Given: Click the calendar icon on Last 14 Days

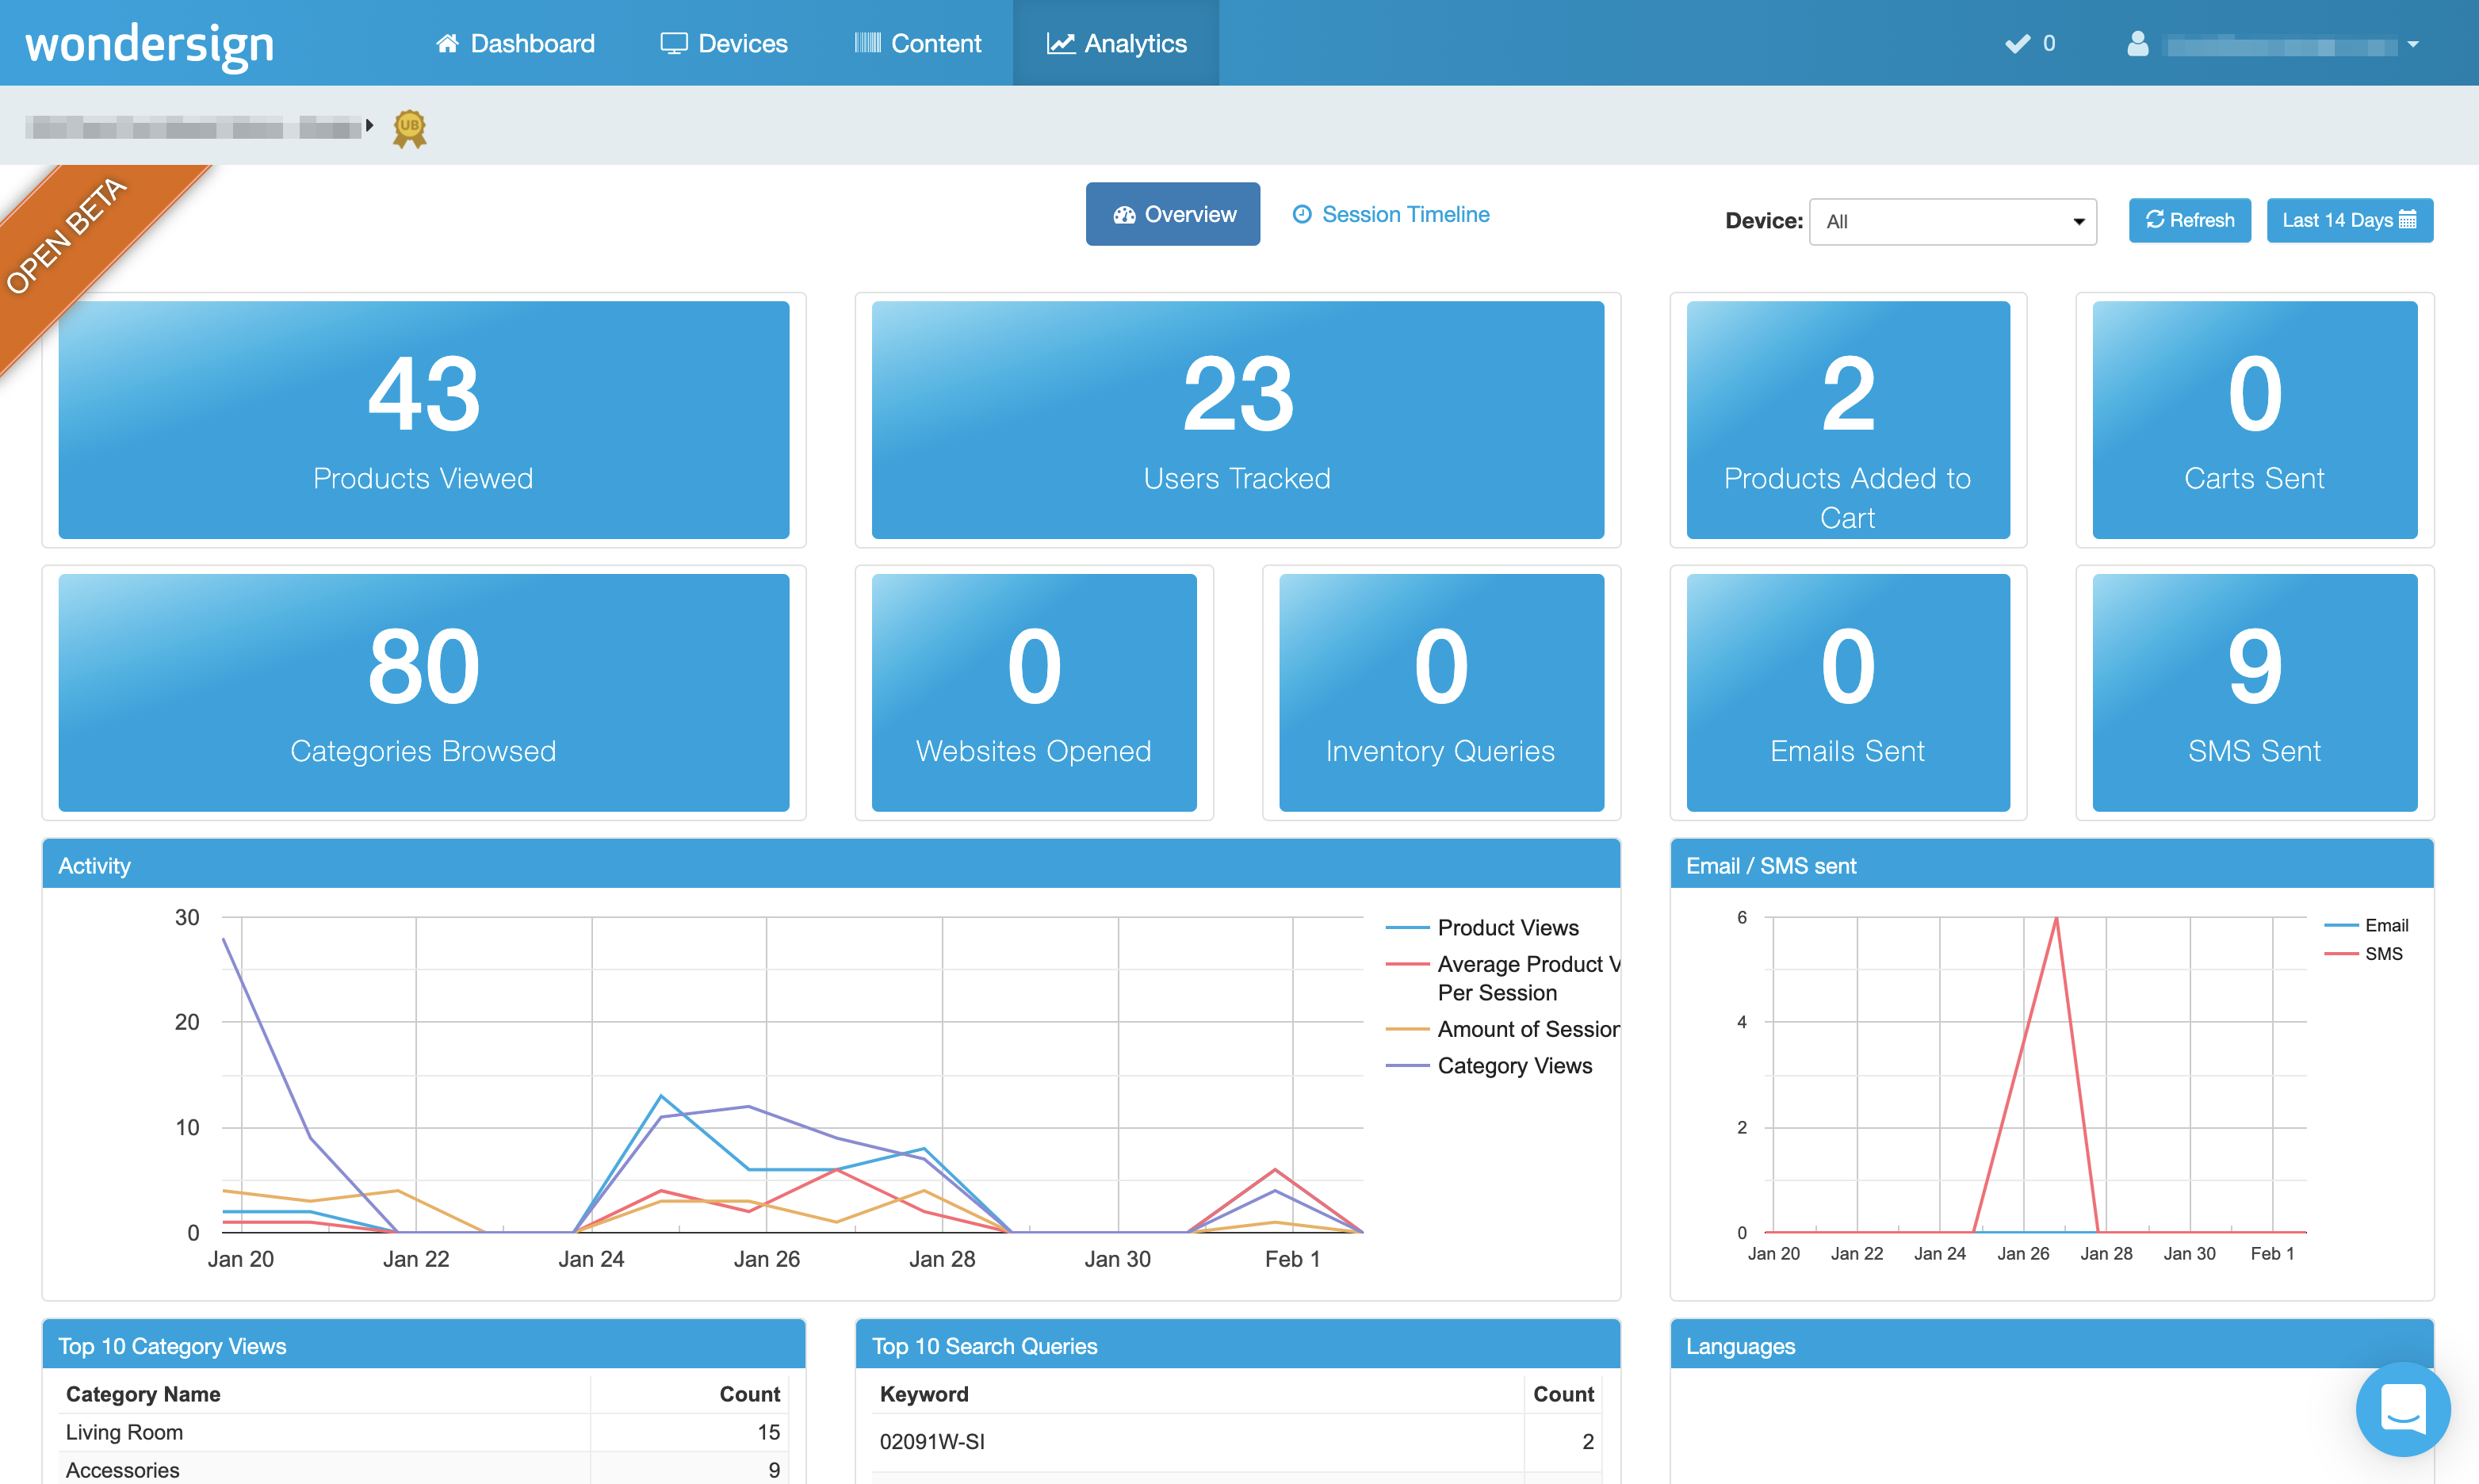Looking at the screenshot, I should (x=2408, y=220).
